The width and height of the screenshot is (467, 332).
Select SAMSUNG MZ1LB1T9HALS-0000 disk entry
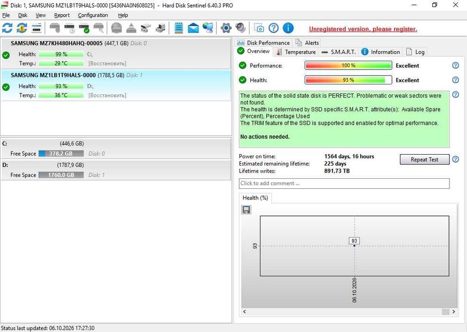tap(116, 85)
